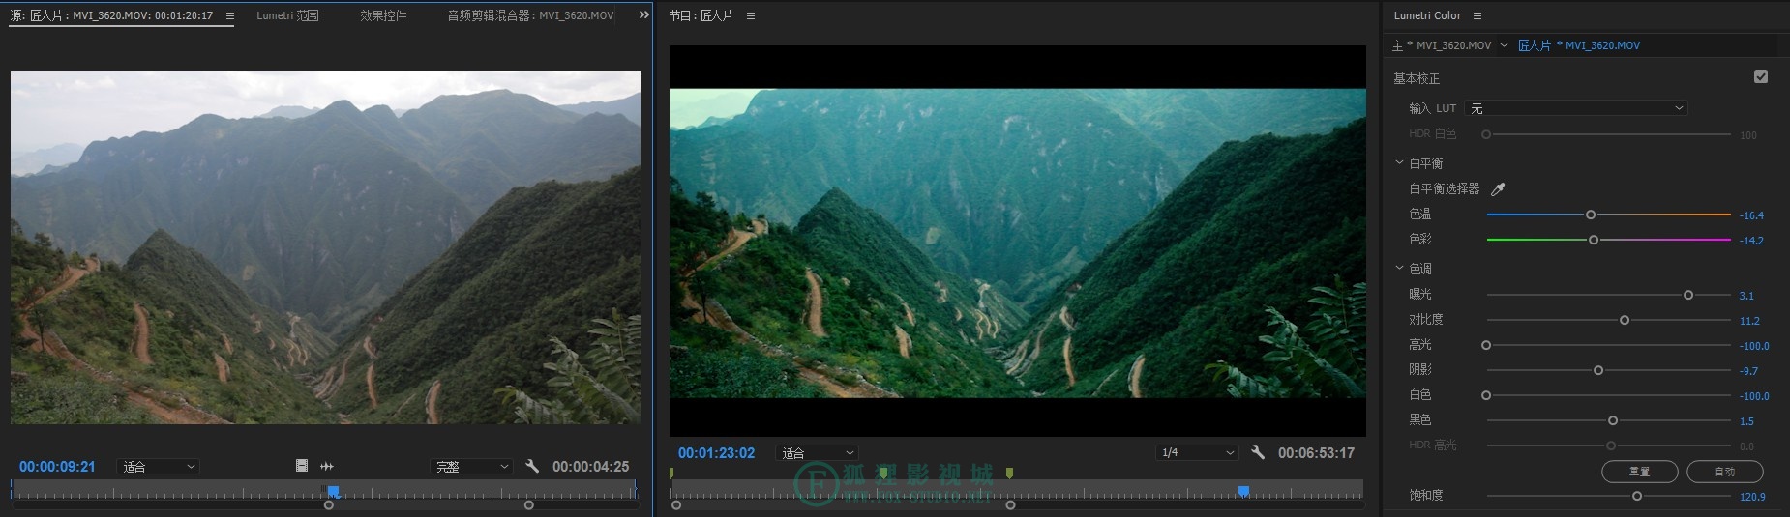
Task: Open Source monitor zoom level dropdown
Action: pos(159,467)
